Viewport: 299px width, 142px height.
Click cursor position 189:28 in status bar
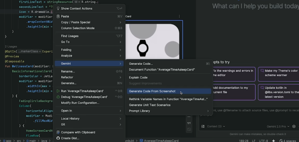tap(244, 141)
